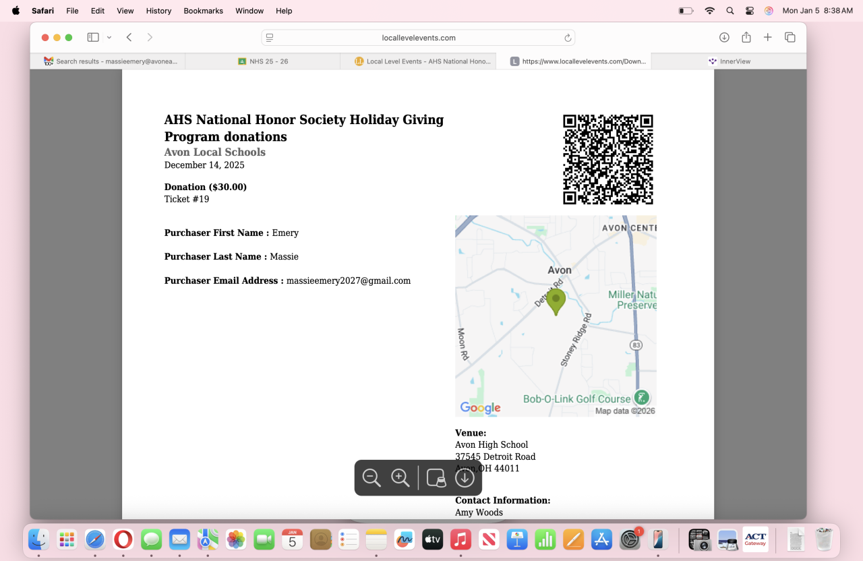This screenshot has width=863, height=561.
Task: Show Safari downloads in the toolbar
Action: [724, 38]
